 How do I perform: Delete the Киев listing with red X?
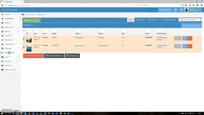190,38
